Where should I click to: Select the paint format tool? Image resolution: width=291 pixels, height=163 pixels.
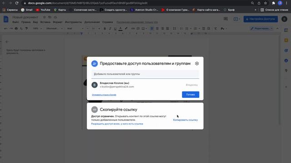(27, 29)
